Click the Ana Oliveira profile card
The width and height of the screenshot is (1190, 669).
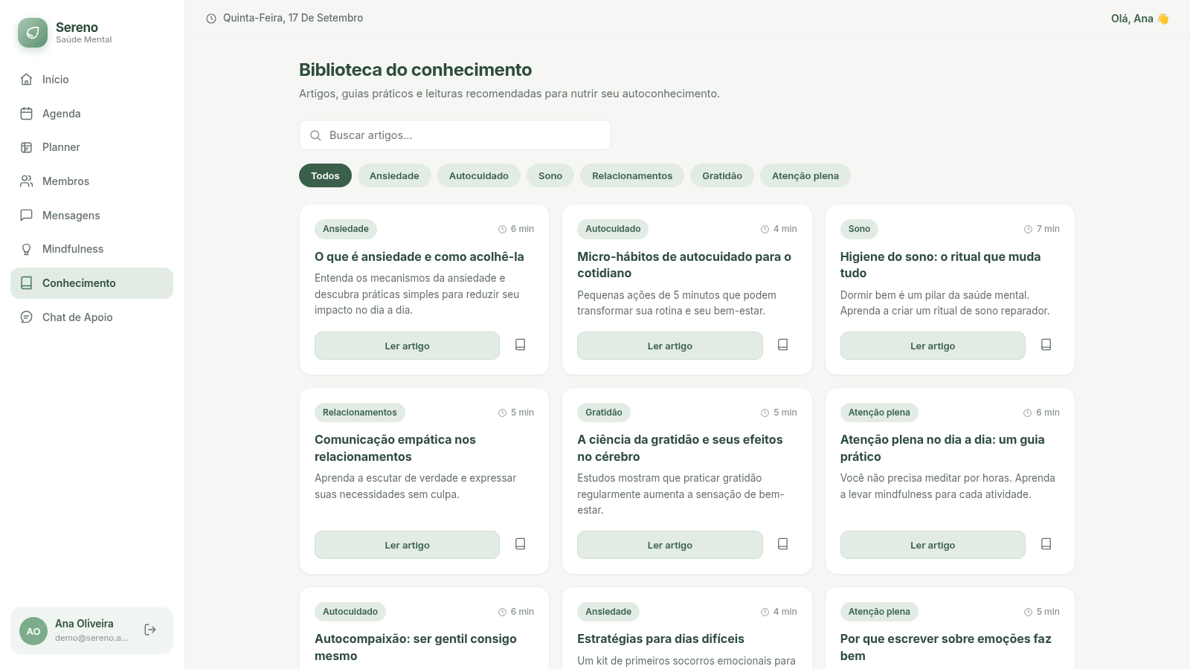pos(91,631)
